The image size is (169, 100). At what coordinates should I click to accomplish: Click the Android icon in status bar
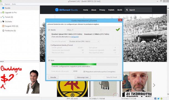coord(161,99)
